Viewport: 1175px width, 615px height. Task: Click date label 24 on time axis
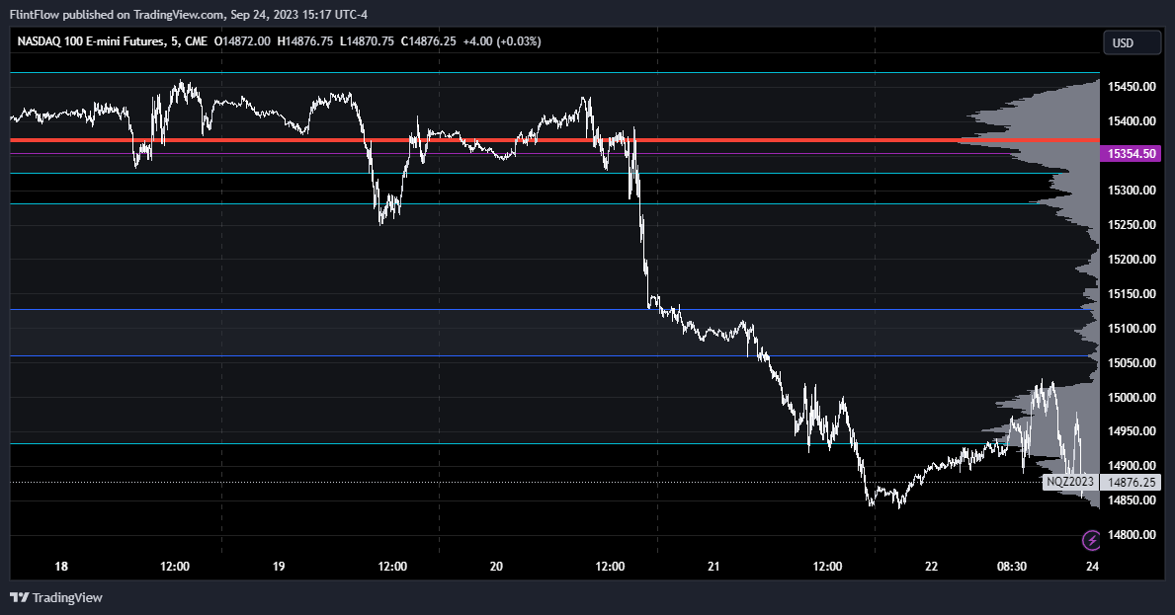(x=1092, y=567)
